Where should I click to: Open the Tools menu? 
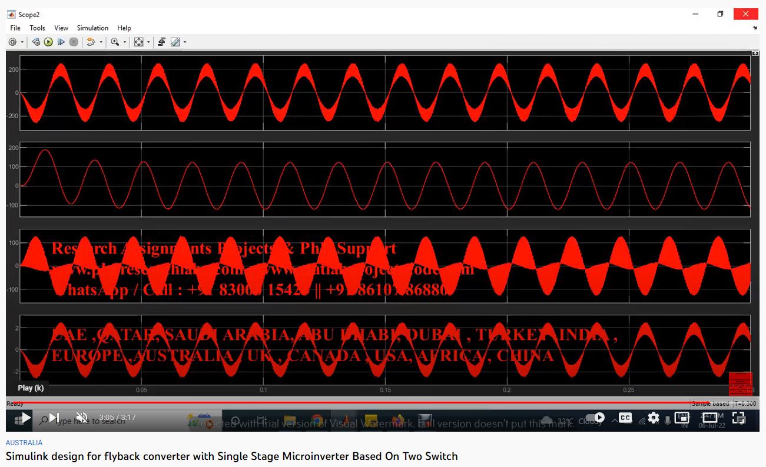(37, 28)
